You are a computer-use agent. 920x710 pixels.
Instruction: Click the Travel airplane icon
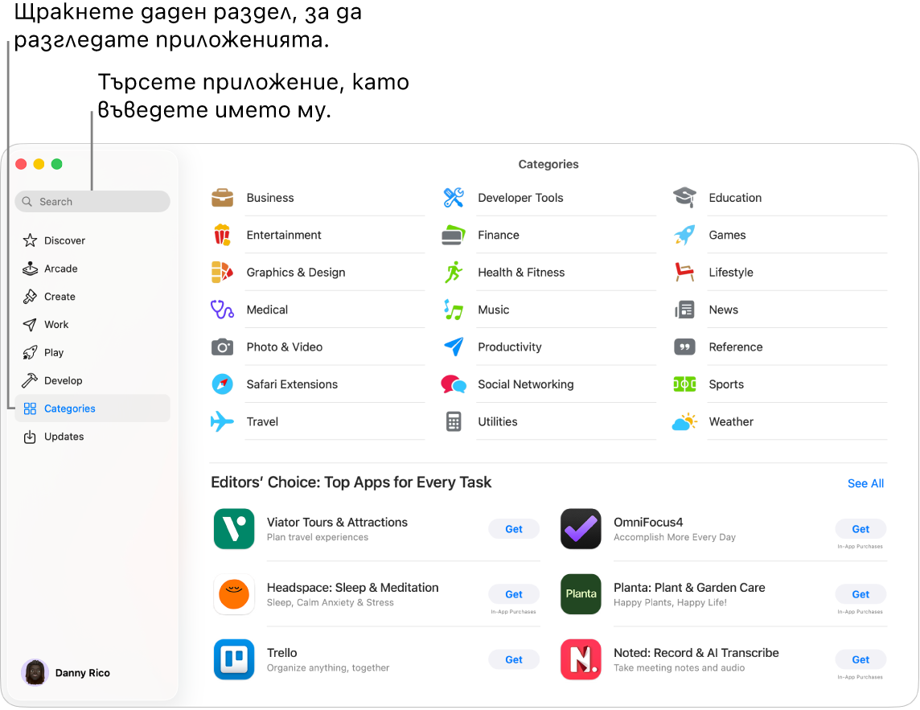click(222, 421)
